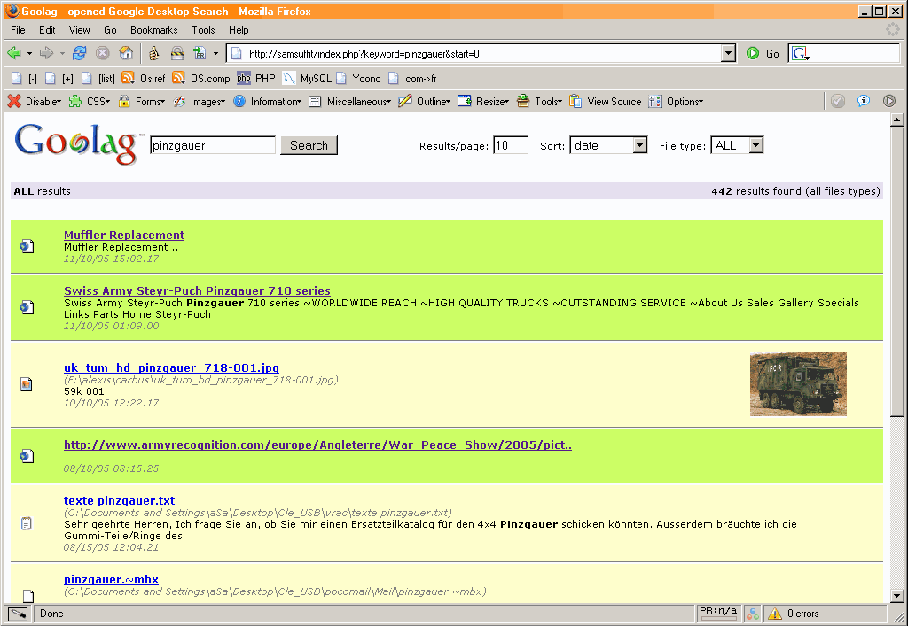Open the Resize developer toolbar menu
The width and height of the screenshot is (908, 626).
(483, 101)
